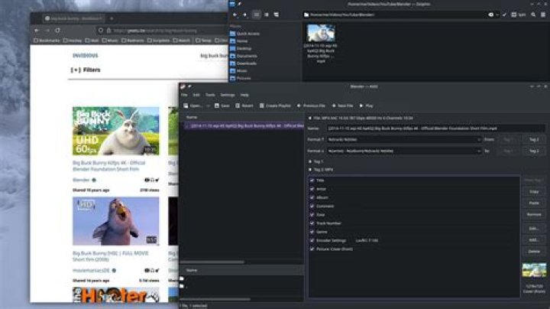
Task: Expand the Filters section on Invidious
Action: point(86,70)
